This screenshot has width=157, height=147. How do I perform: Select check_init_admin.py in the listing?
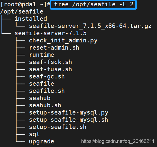coord(63,41)
